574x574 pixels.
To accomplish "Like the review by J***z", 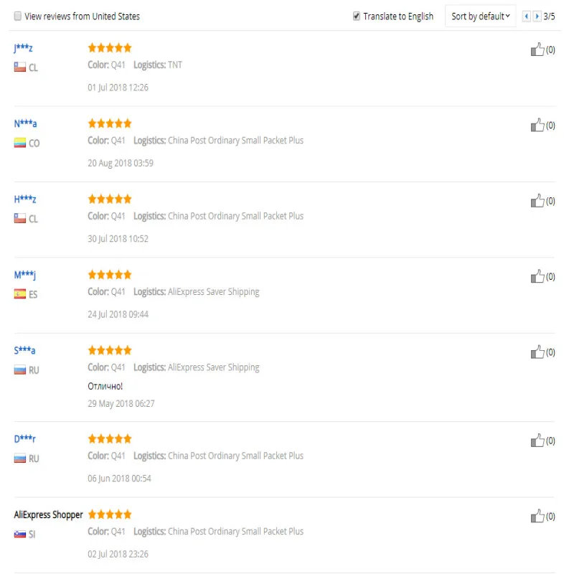I will point(537,50).
